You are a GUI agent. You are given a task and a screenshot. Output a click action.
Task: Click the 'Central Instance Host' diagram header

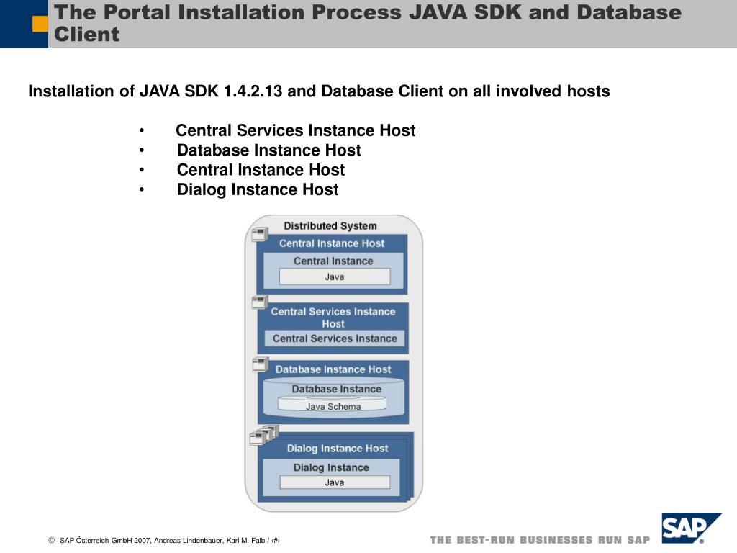pos(332,243)
